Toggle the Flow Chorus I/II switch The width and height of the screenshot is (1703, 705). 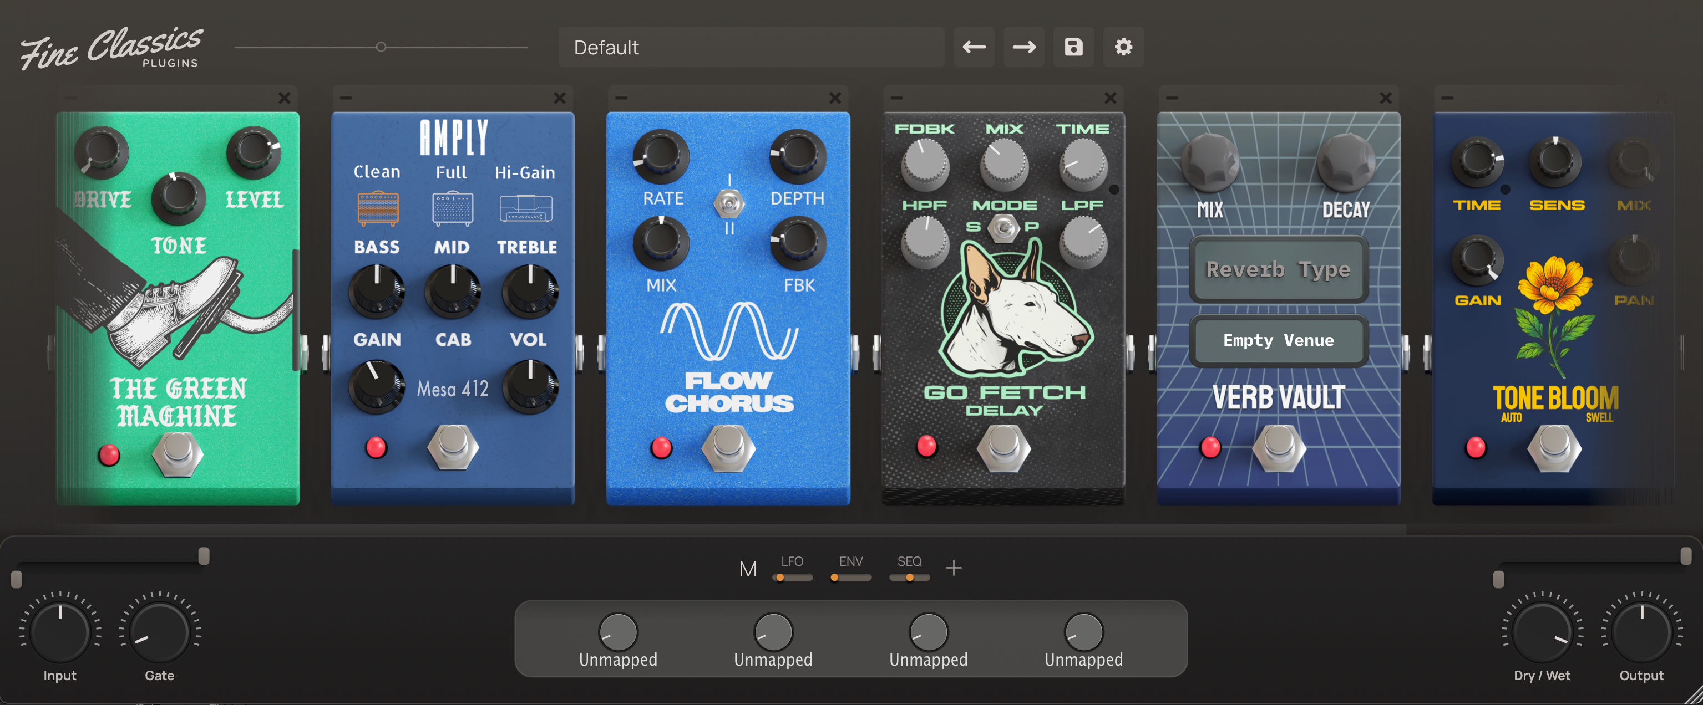[728, 203]
